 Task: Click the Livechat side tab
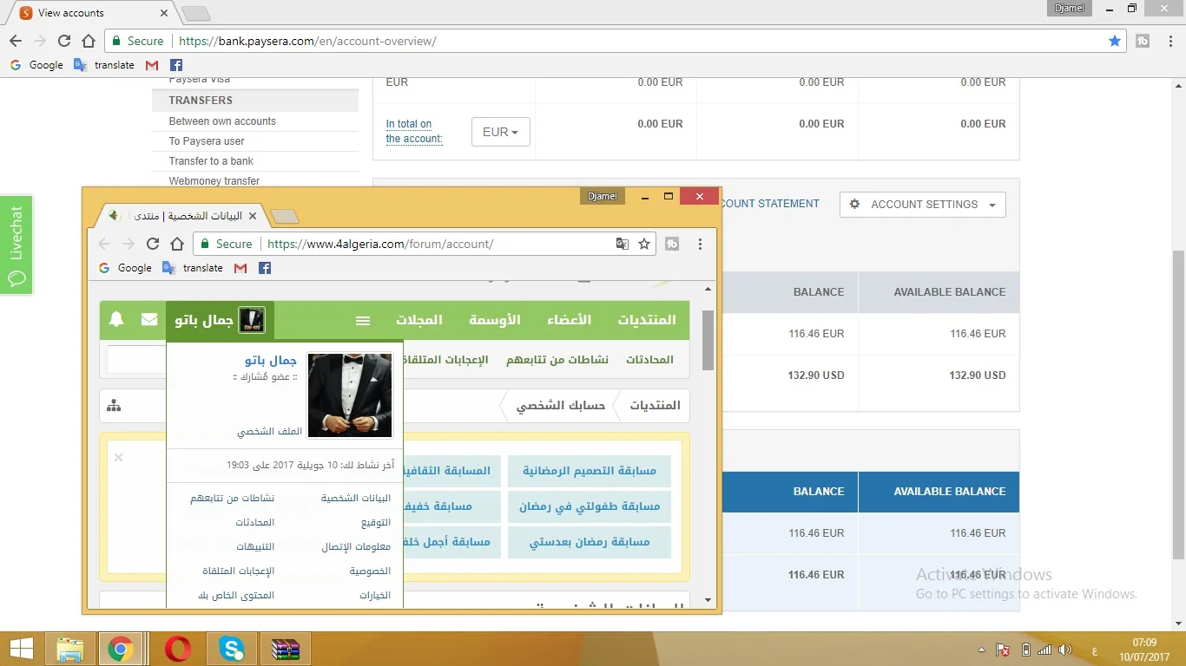point(16,245)
